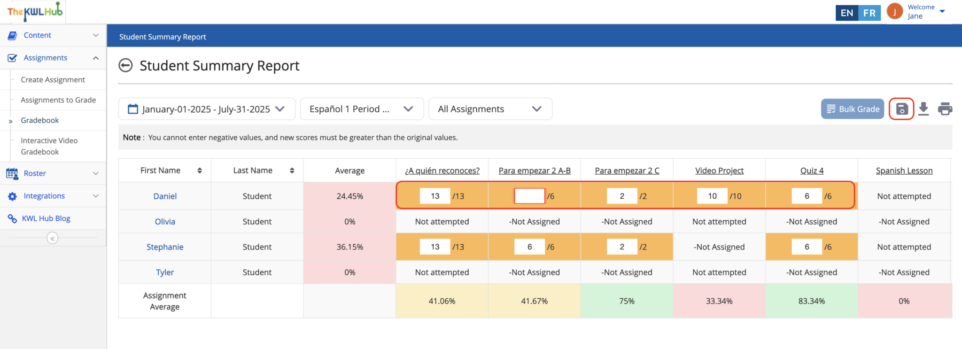
Task: Click the back arrow beside Student Summary Report
Action: [125, 66]
